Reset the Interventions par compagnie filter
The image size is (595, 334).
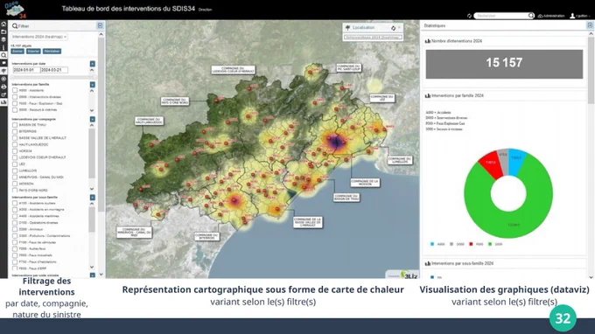click(x=92, y=119)
